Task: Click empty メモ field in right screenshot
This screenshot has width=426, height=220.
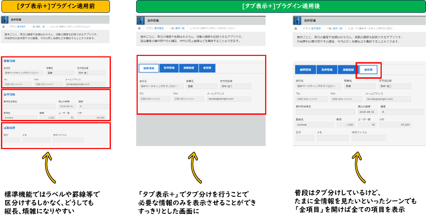Action: click(x=333, y=137)
